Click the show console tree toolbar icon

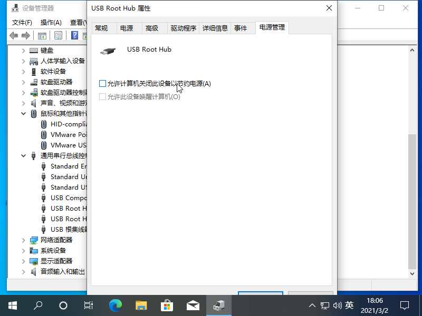coord(42,35)
